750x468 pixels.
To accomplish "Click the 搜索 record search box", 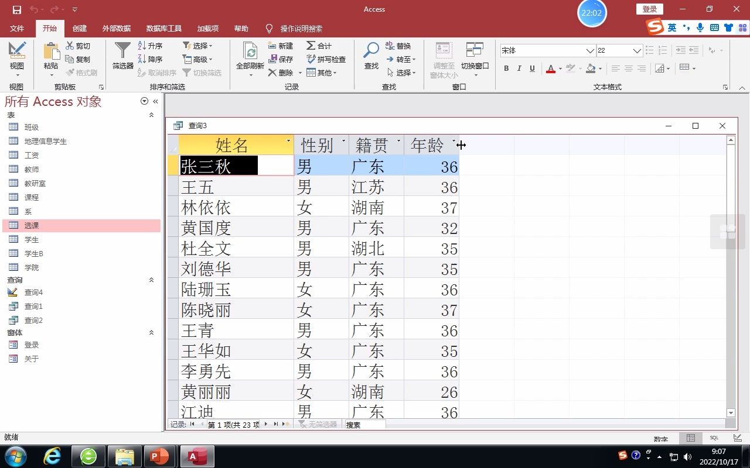I will click(366, 425).
